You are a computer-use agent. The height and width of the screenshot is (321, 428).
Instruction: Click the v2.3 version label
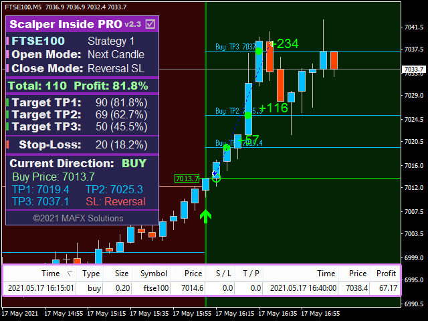pos(133,24)
